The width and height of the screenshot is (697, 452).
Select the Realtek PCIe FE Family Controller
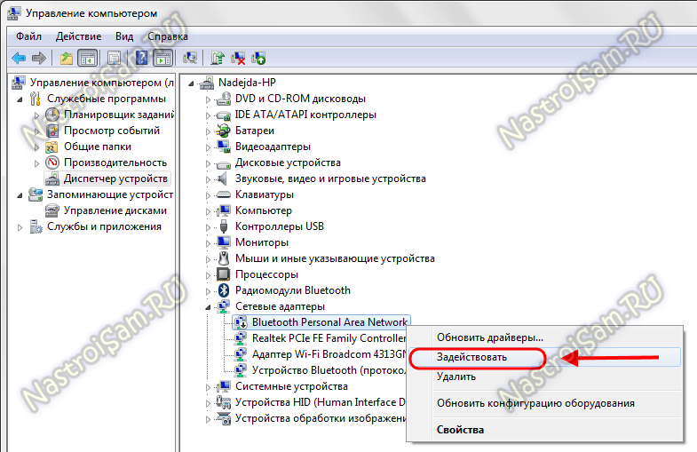point(329,338)
